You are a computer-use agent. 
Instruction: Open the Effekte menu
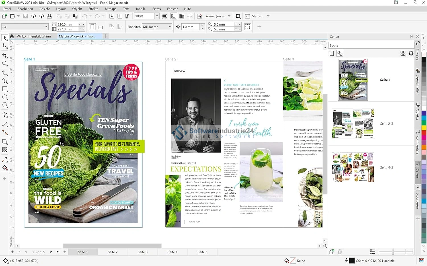[93, 9]
